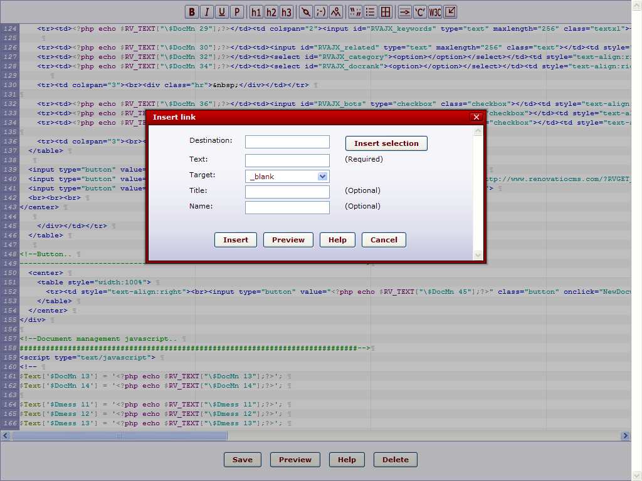Open the smiley emoticon tool
This screenshot has height=481, width=642.
click(x=320, y=12)
